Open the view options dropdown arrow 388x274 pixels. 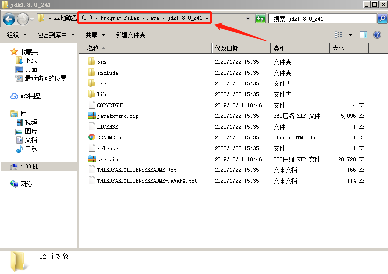click(350, 35)
